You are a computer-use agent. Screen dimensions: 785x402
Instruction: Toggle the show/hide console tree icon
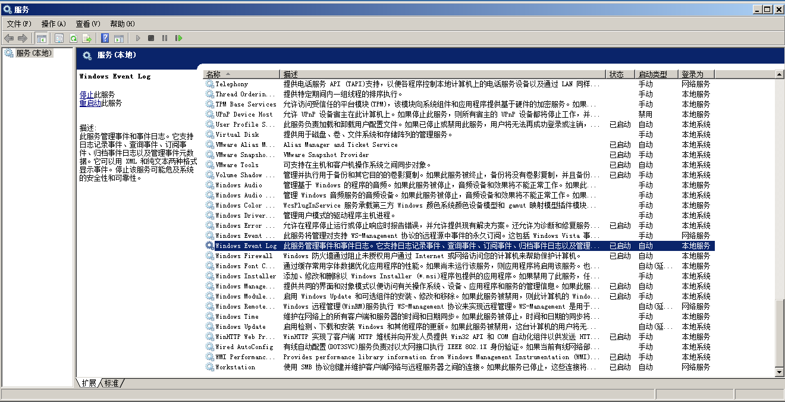pos(42,38)
